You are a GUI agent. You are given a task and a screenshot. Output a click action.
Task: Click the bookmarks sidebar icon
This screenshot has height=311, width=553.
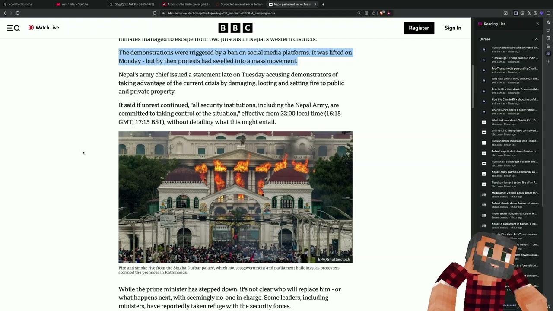pos(548,45)
